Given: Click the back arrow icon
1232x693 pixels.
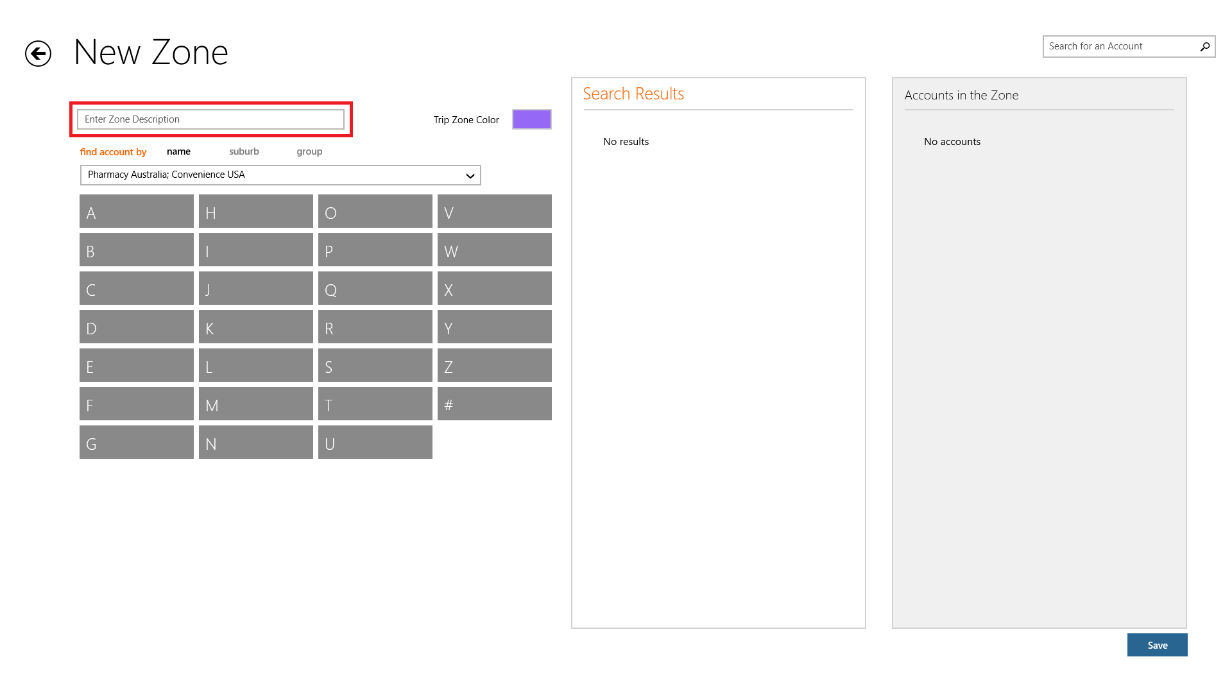Looking at the screenshot, I should (x=38, y=53).
